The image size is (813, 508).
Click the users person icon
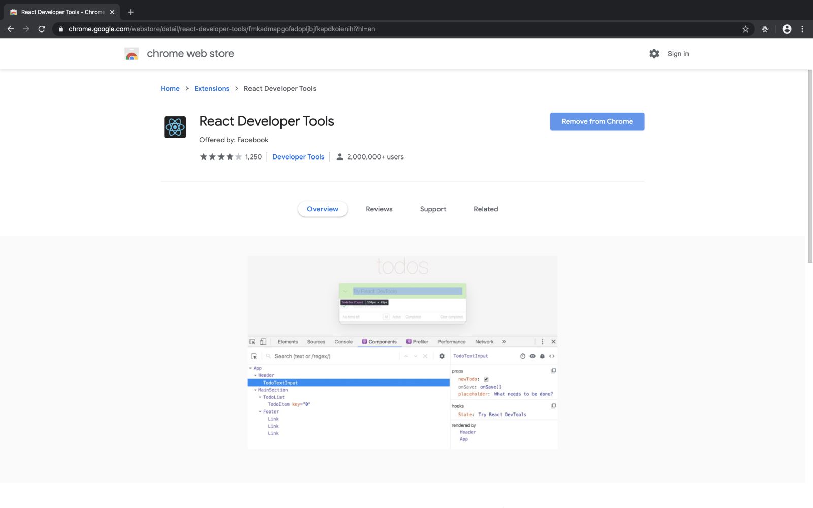(340, 157)
